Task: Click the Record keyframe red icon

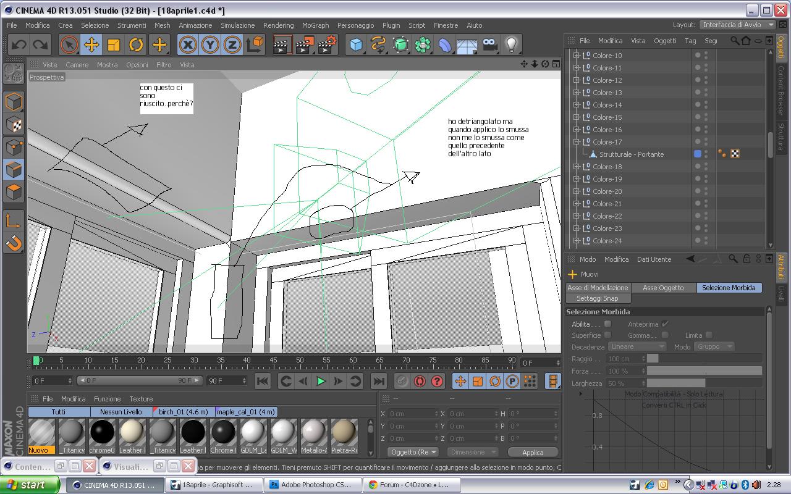Action: [x=420, y=382]
